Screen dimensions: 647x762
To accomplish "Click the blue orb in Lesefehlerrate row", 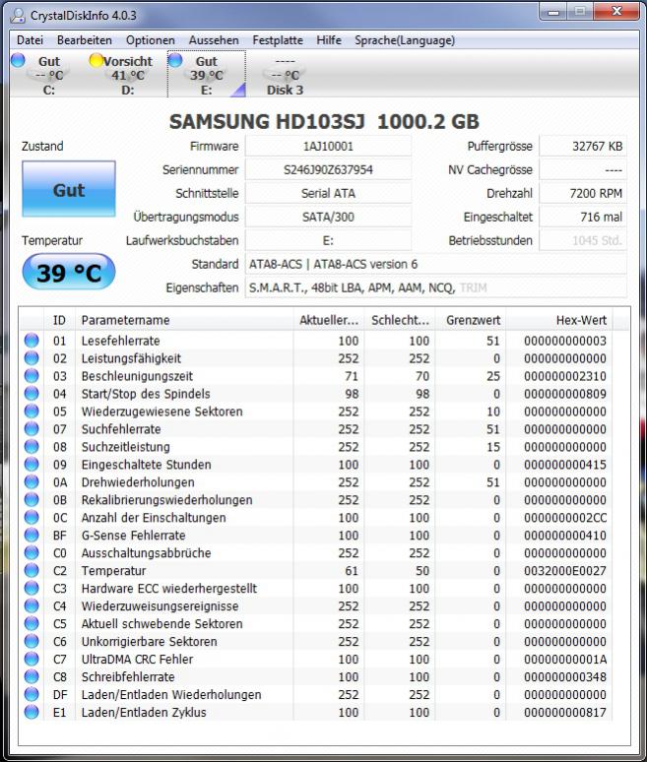I will coord(32,341).
